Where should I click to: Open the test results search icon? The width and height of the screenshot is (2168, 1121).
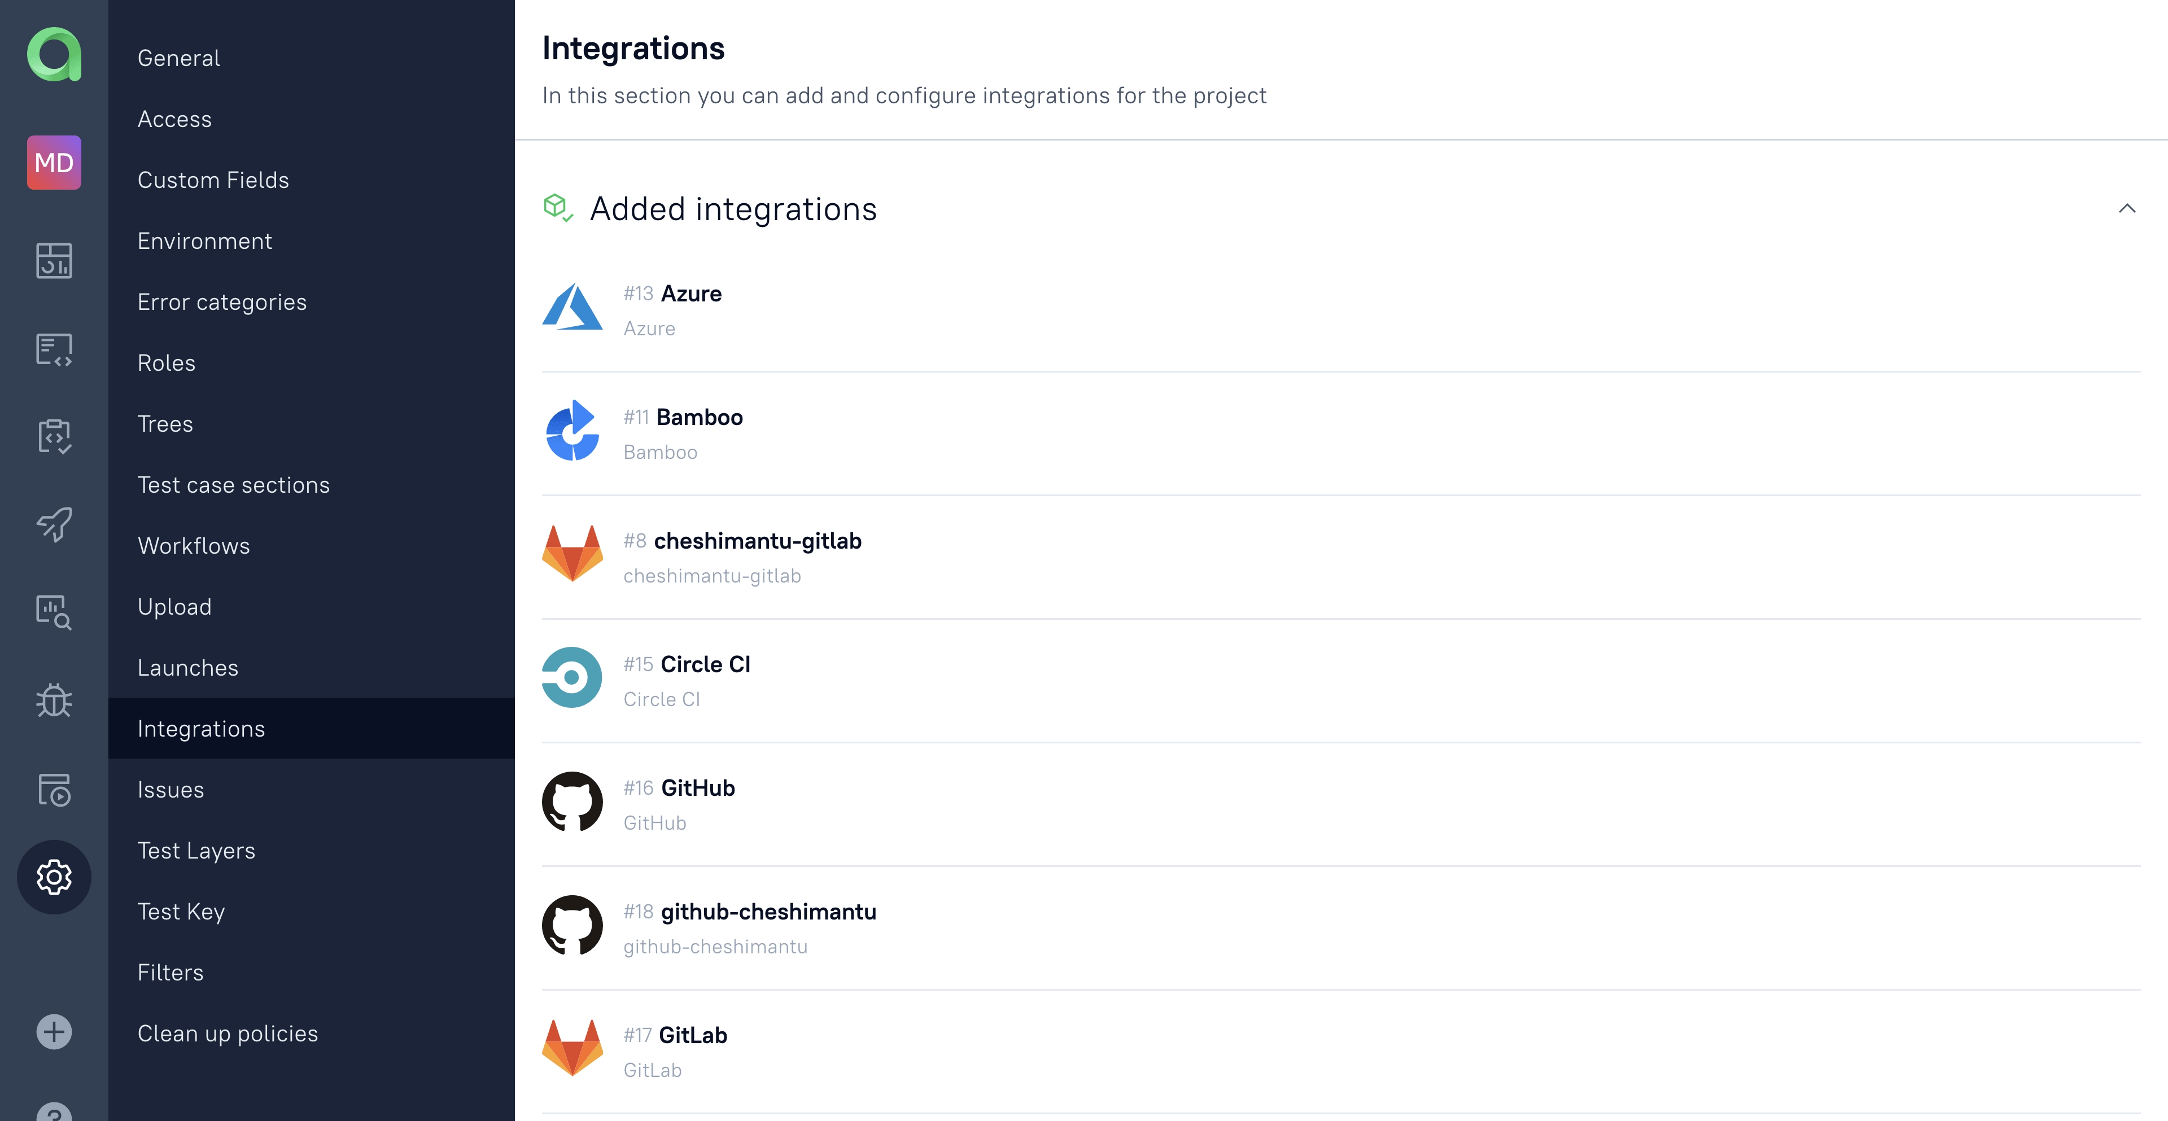[54, 612]
